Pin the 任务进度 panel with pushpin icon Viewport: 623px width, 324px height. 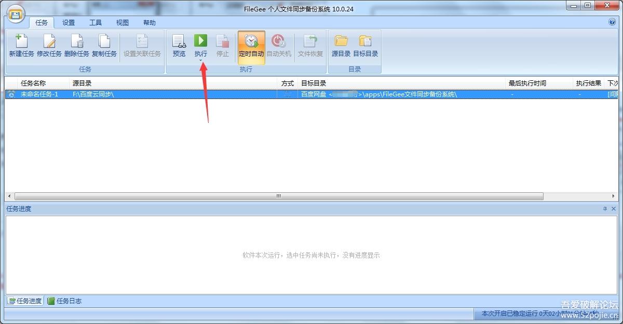(x=605, y=209)
